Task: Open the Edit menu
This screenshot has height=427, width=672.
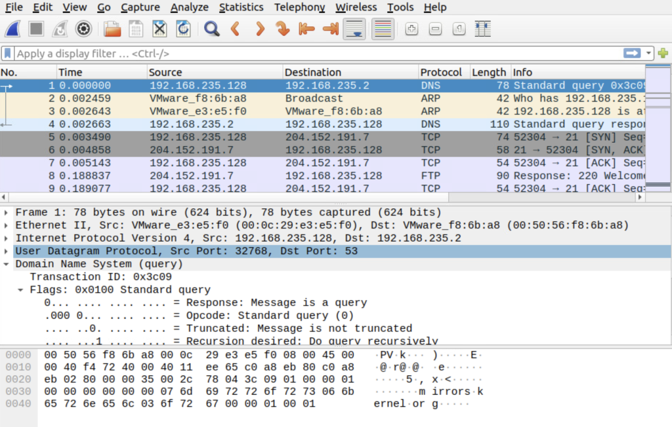Action: 43,7
